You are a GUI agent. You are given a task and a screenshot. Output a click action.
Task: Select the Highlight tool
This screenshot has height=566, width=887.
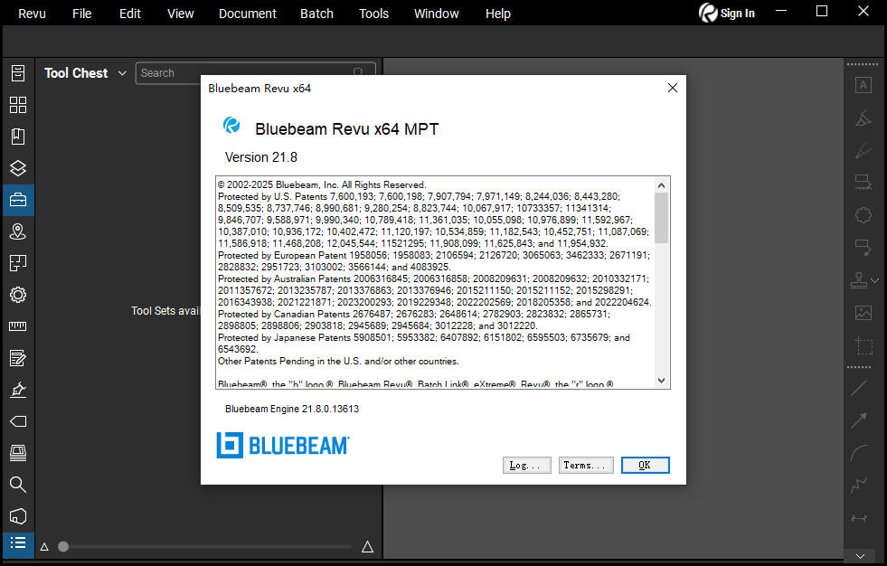(x=863, y=118)
